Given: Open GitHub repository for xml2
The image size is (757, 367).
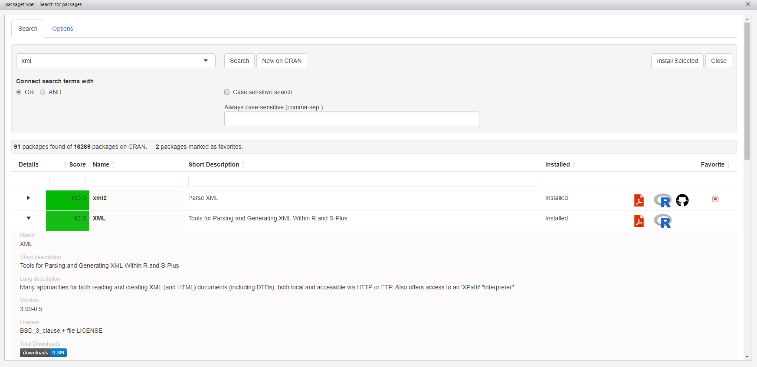Looking at the screenshot, I should 682,200.
